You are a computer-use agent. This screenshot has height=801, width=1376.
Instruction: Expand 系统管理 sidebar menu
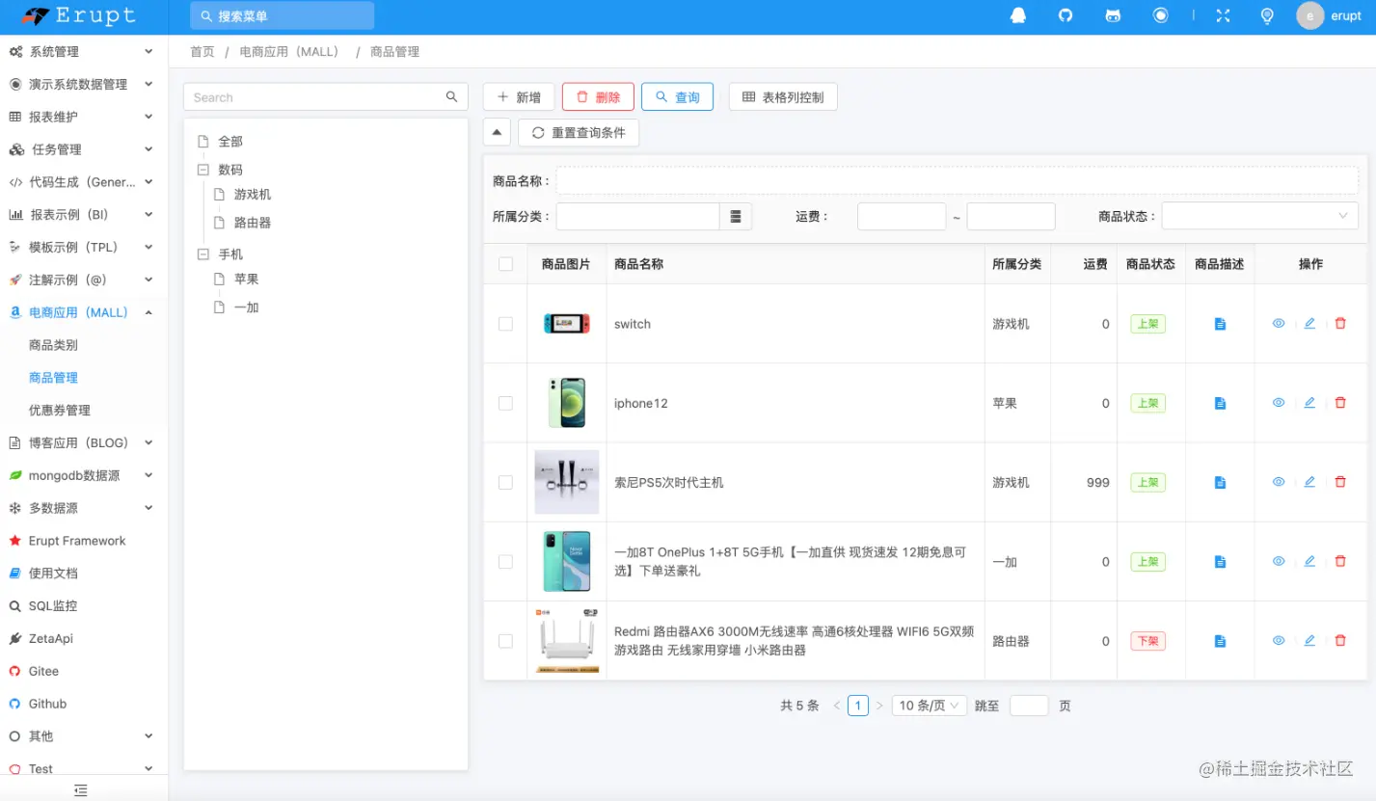coord(84,52)
